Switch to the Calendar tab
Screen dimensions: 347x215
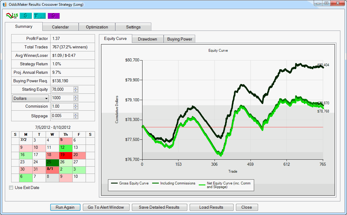(x=60, y=27)
